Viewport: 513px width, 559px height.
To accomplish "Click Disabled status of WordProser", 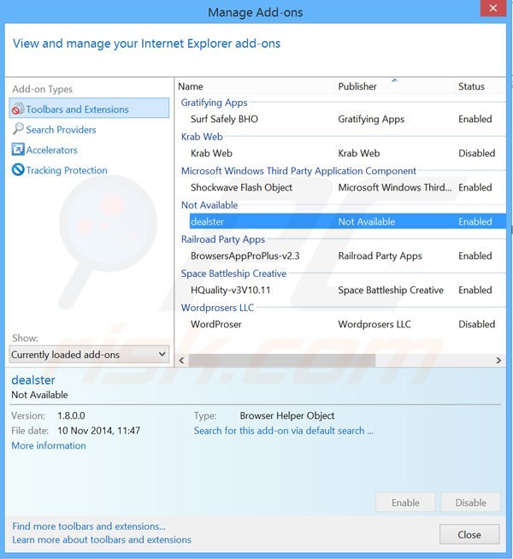I will pyautogui.click(x=476, y=325).
